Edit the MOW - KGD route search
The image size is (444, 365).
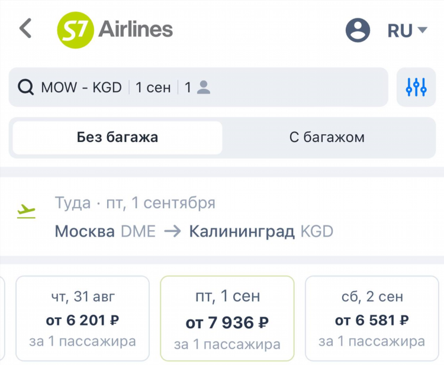82,87
